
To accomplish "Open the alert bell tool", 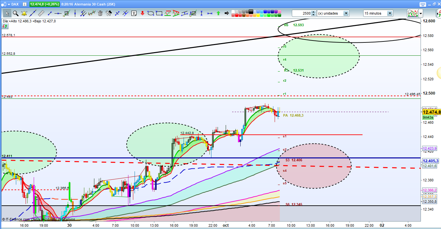I will 24,13.
